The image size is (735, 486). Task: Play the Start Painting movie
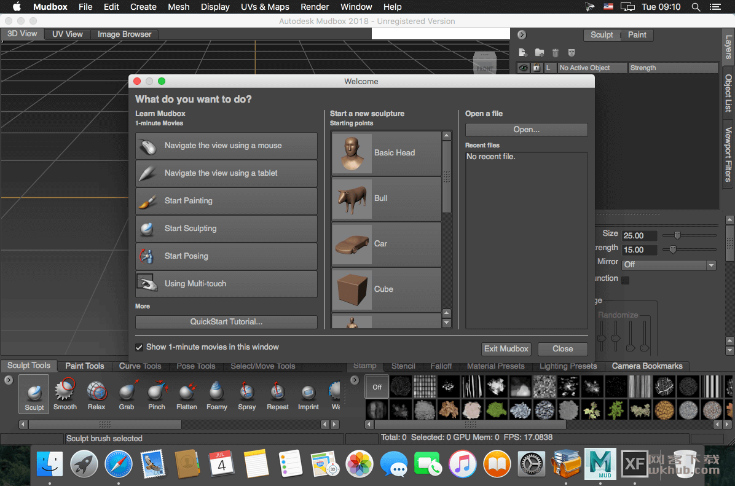[x=226, y=201]
